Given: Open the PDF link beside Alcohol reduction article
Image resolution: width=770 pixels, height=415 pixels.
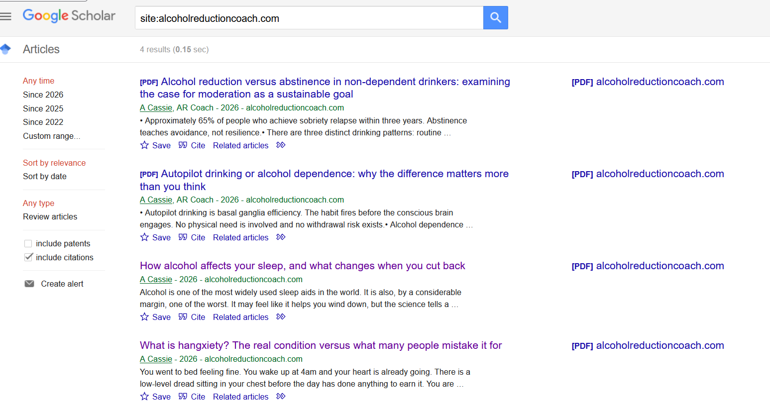Looking at the screenshot, I should [648, 82].
